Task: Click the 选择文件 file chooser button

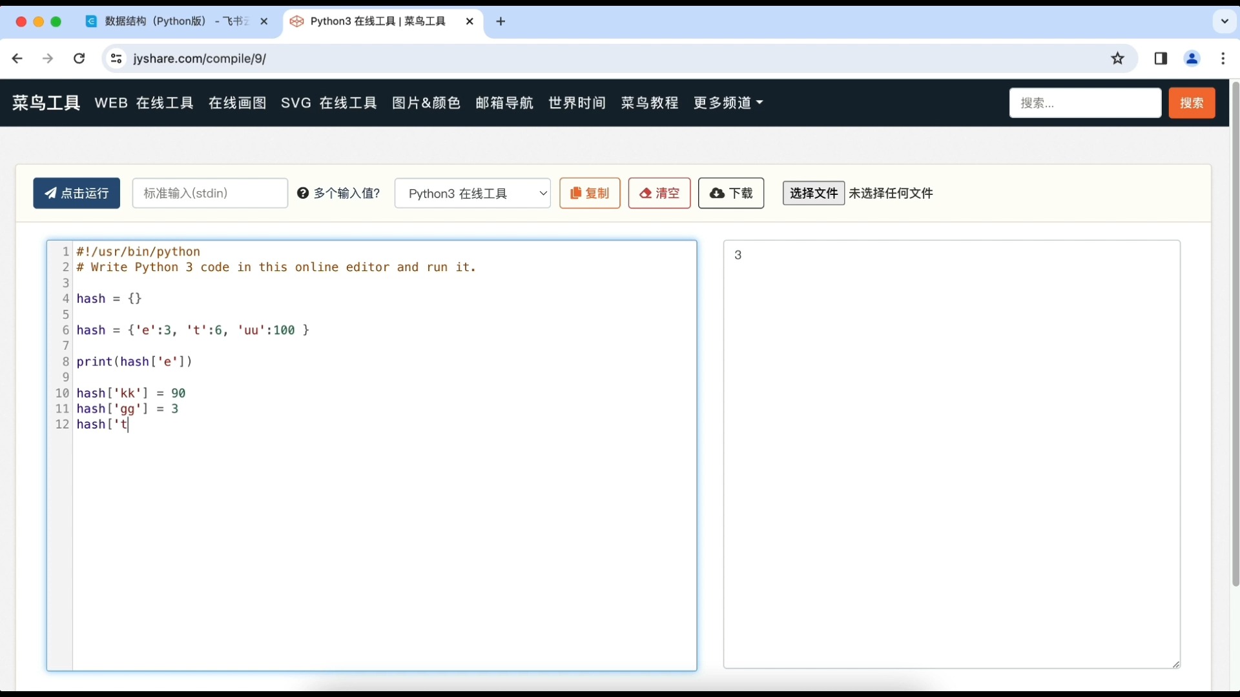Action: pos(814,193)
